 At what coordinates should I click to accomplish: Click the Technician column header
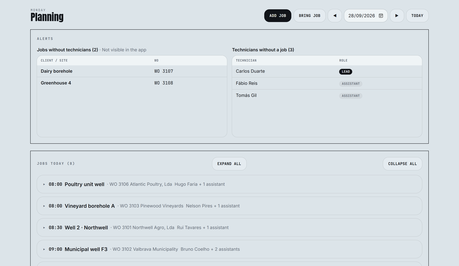pyautogui.click(x=246, y=60)
